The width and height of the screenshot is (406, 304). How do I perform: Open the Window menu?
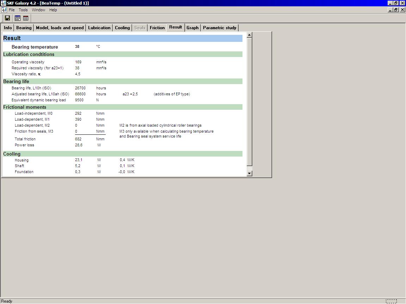point(38,10)
